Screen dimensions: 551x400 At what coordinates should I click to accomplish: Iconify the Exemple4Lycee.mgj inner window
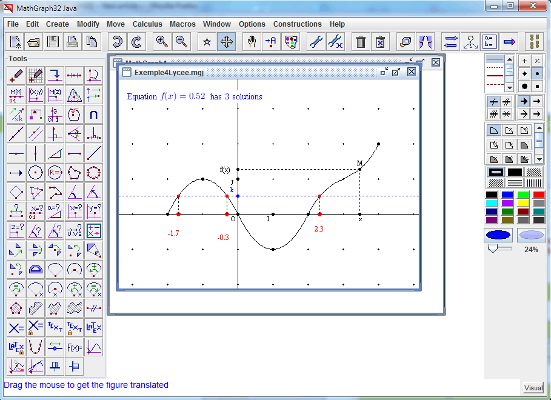click(384, 72)
